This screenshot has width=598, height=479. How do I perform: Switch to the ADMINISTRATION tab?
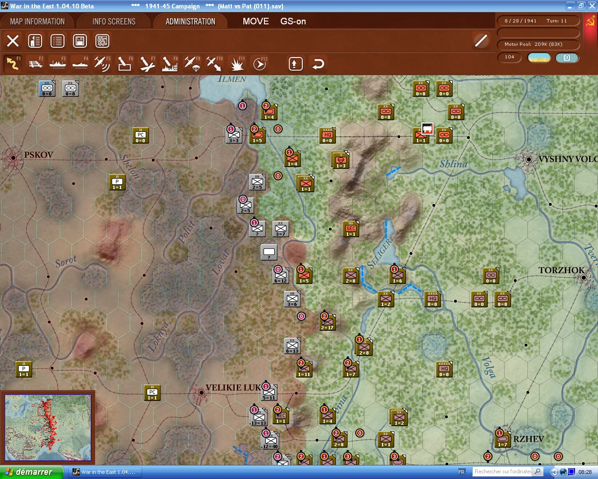190,22
